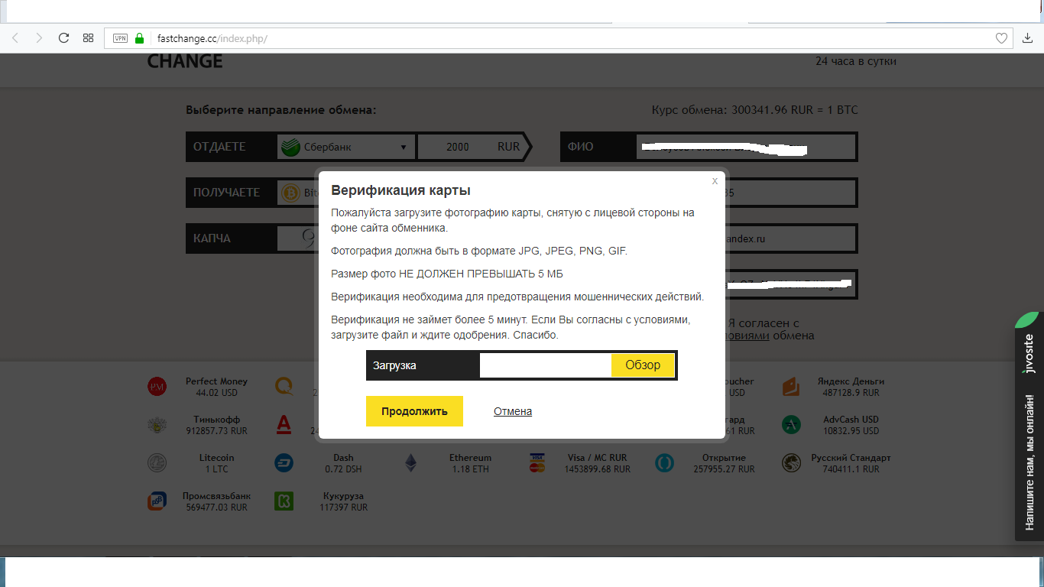Click the browser back arrow
The image size is (1044, 587).
point(15,38)
